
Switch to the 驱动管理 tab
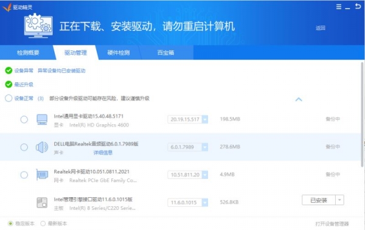[x=75, y=52]
